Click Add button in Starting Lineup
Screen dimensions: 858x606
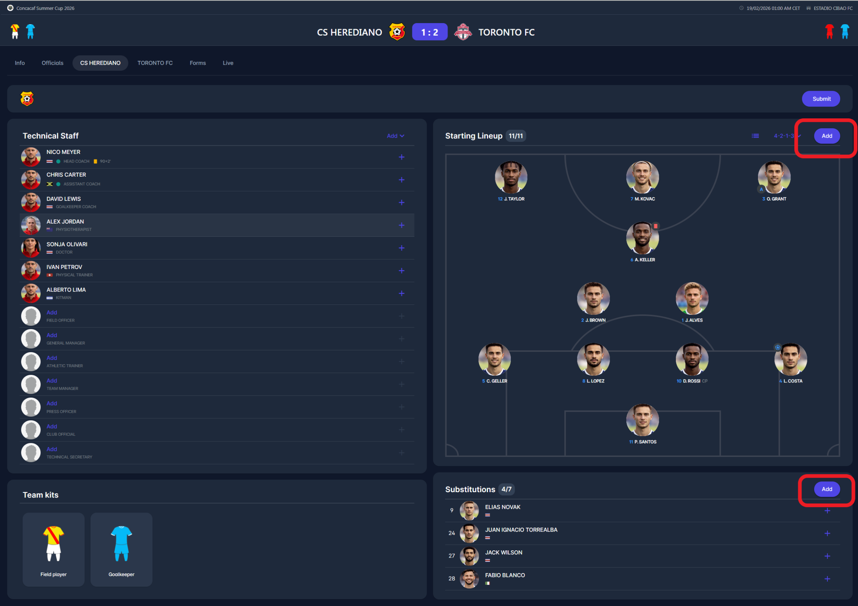click(x=827, y=136)
